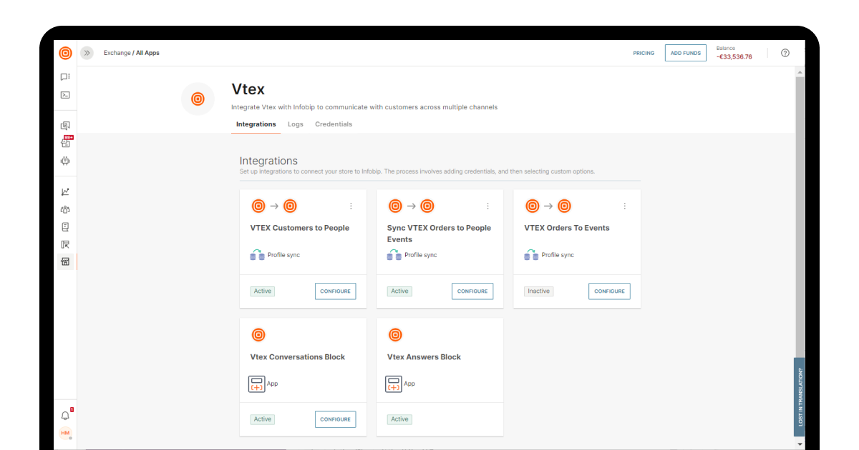Open the document reports icon in sidebar
The width and height of the screenshot is (859, 450).
click(x=65, y=227)
